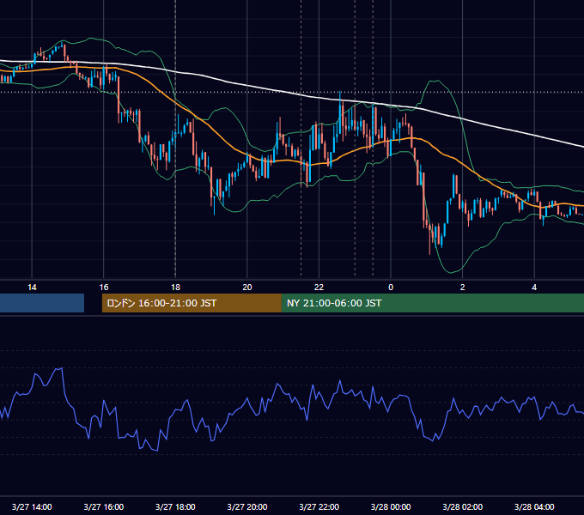Click the 3/28 00:00 time label

click(x=391, y=506)
